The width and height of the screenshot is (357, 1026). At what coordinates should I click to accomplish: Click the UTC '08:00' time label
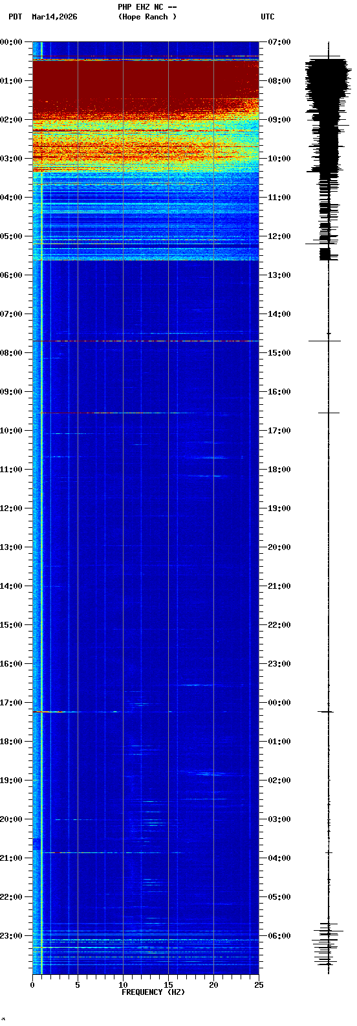tap(279, 81)
